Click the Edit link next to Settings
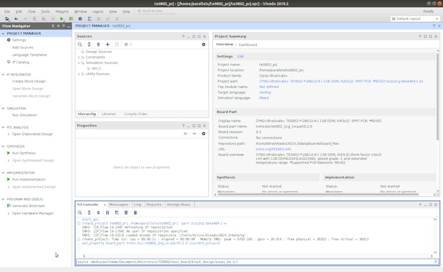The image size is (443, 272). click(x=240, y=56)
